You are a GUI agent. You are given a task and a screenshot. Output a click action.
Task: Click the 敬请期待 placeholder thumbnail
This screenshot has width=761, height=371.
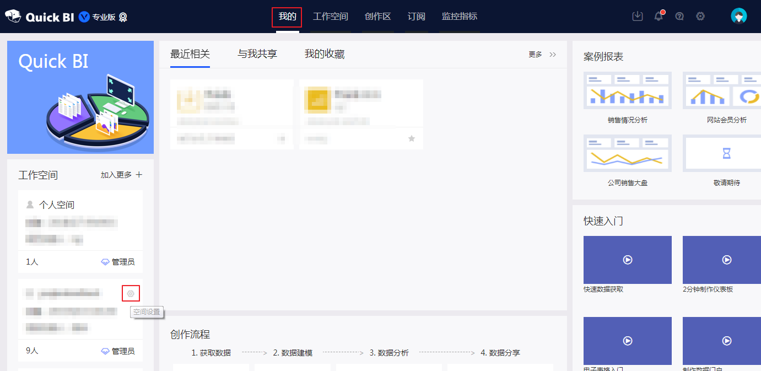coord(722,153)
